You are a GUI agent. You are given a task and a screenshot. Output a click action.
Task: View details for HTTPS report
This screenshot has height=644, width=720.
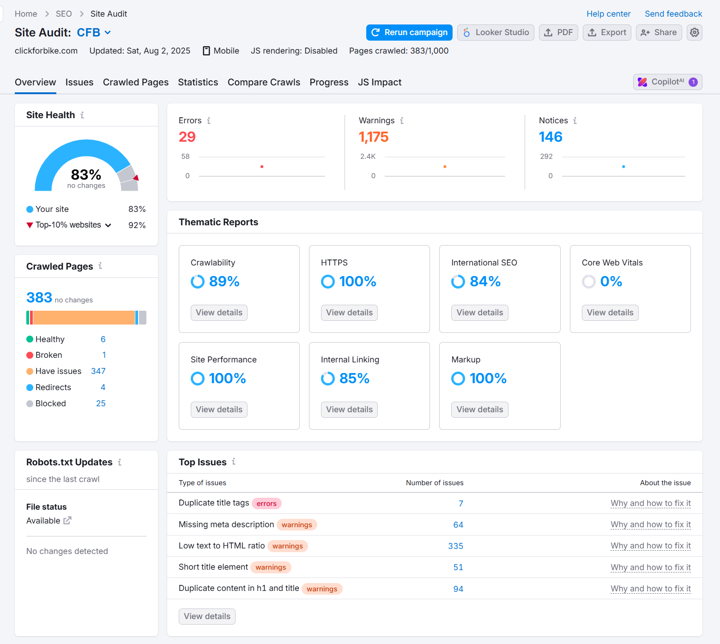click(349, 313)
